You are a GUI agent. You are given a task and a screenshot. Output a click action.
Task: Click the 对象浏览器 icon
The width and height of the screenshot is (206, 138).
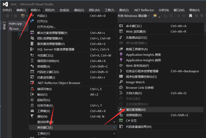point(32,77)
